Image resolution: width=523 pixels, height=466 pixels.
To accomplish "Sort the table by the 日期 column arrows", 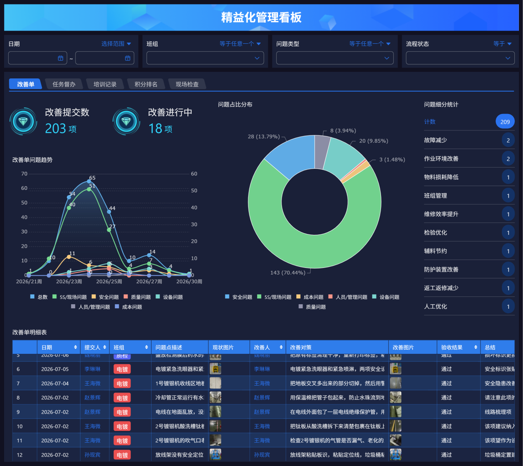I will pos(76,347).
